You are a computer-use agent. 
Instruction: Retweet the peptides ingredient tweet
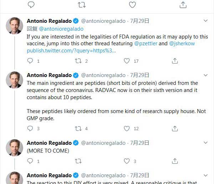coord(78,128)
